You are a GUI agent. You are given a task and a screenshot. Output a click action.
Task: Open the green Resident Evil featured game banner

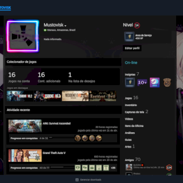coord(102,96)
